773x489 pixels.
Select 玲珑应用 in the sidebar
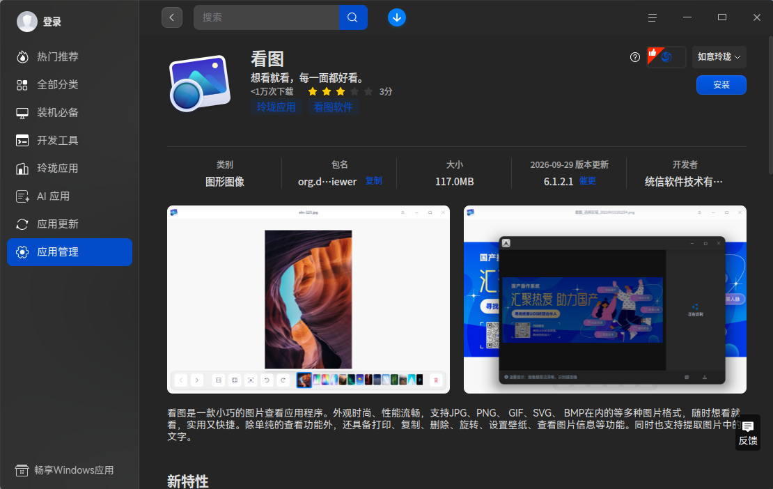tap(70, 168)
